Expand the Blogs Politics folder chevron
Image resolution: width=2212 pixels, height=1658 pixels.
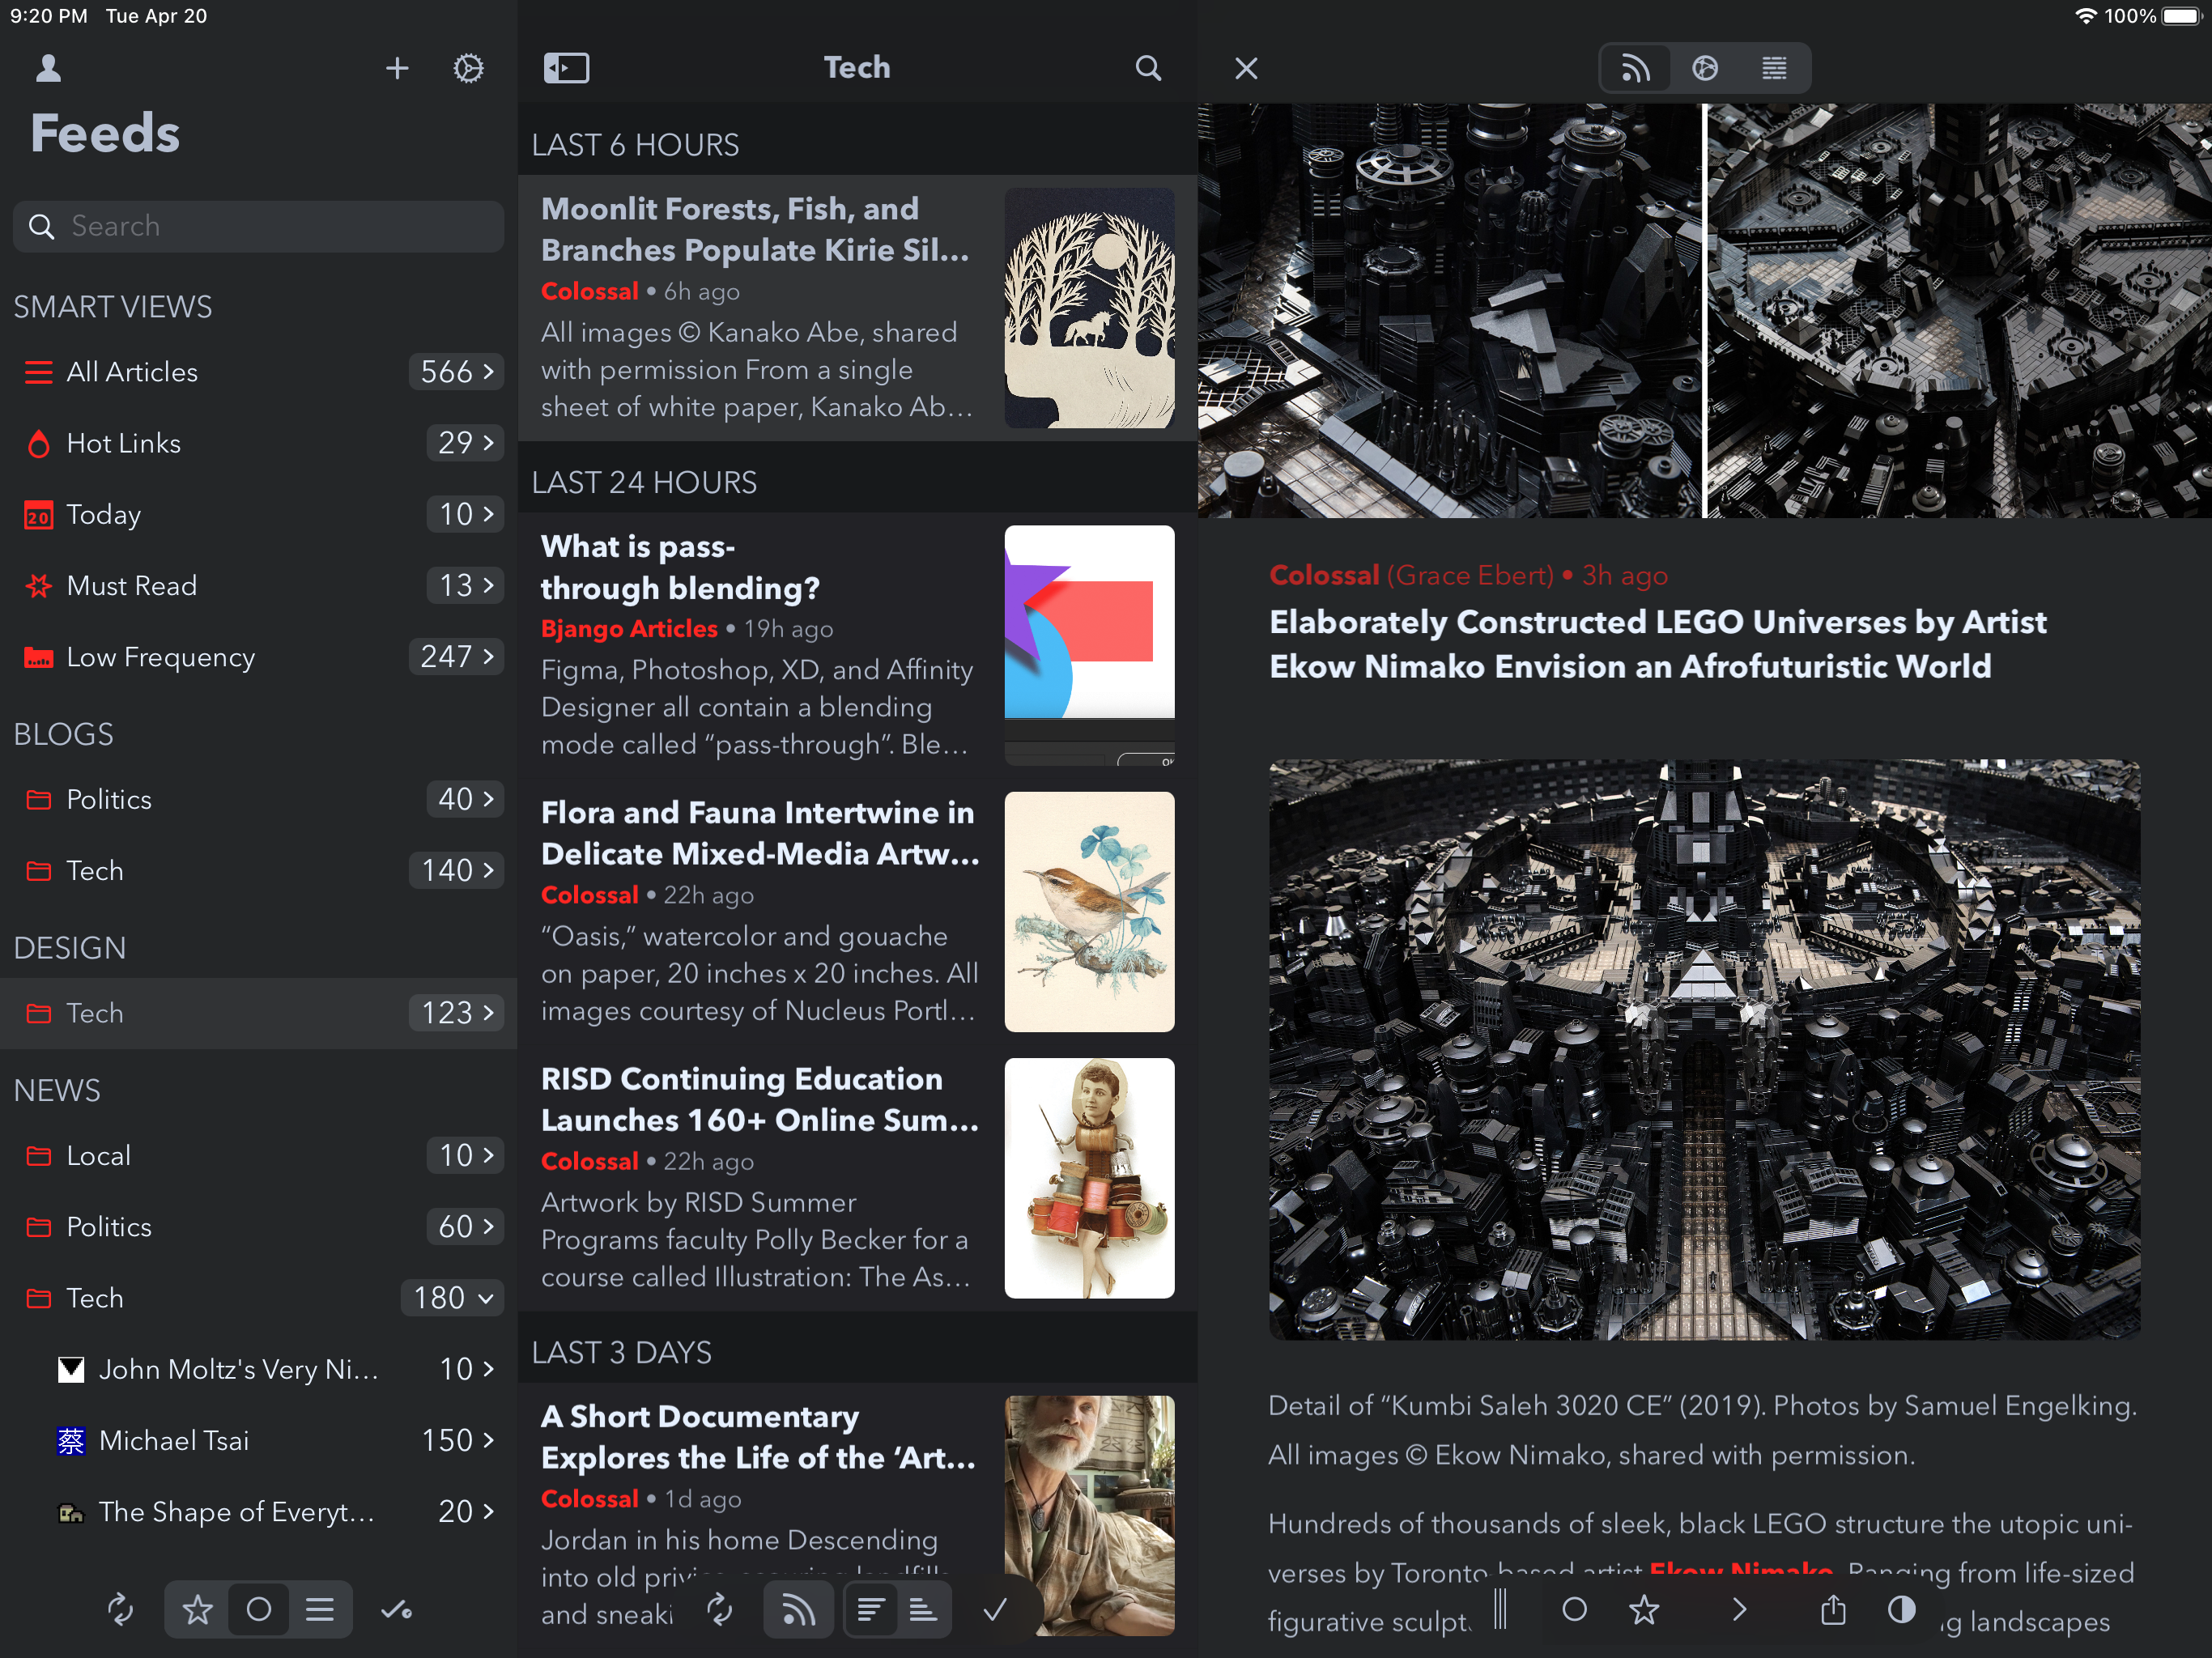(x=488, y=799)
